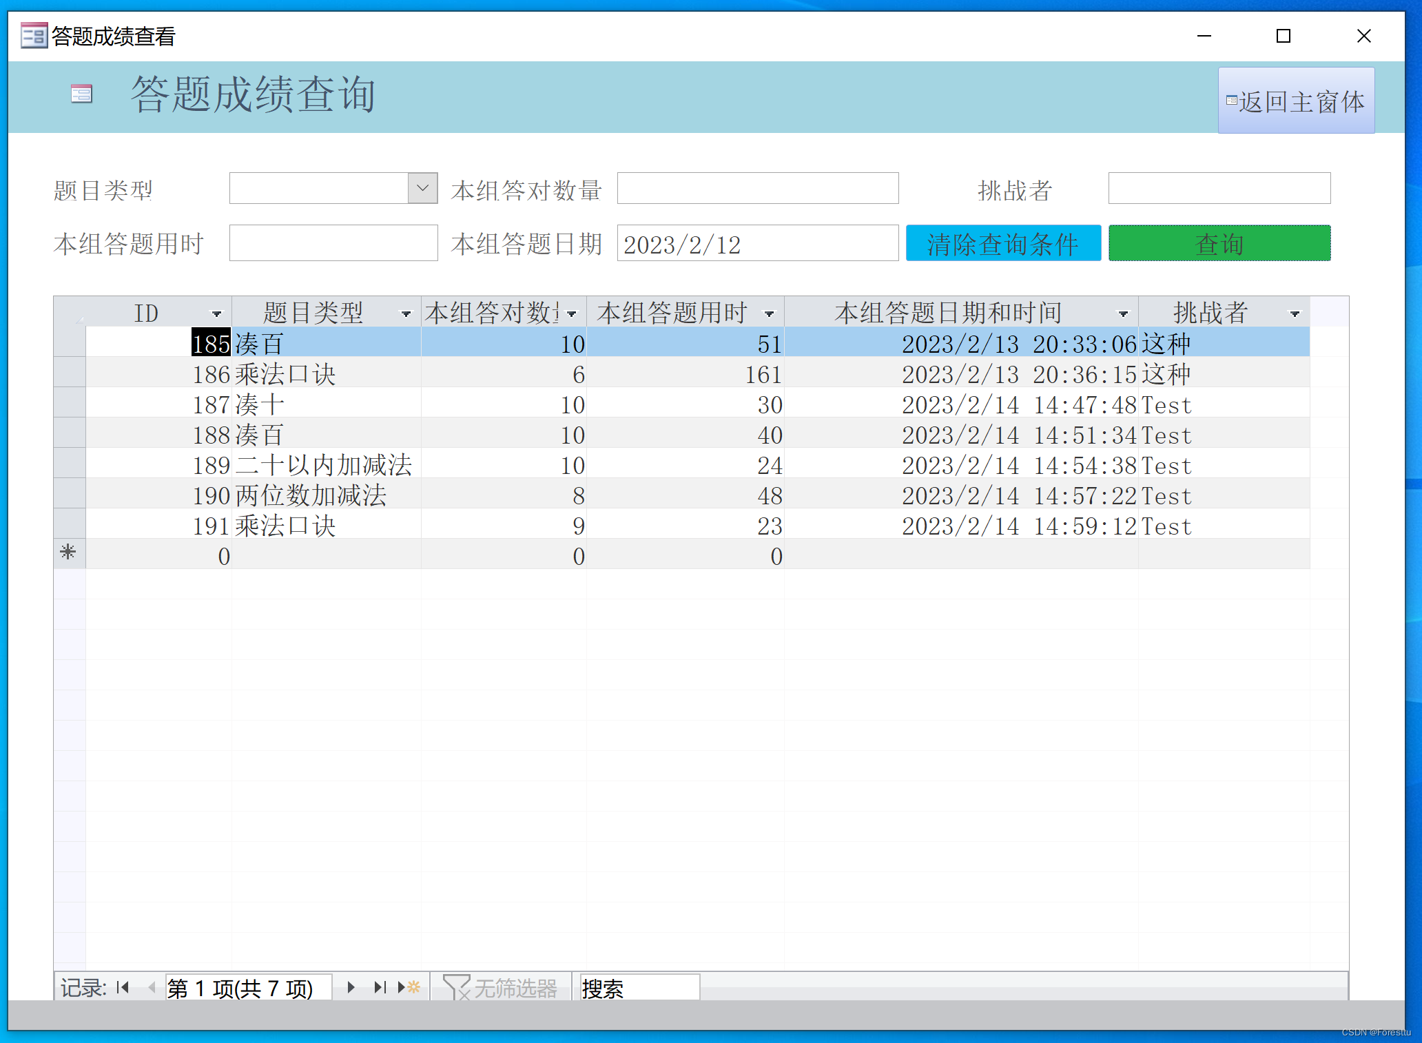Click the 无筛选器 filter indicator

[500, 988]
